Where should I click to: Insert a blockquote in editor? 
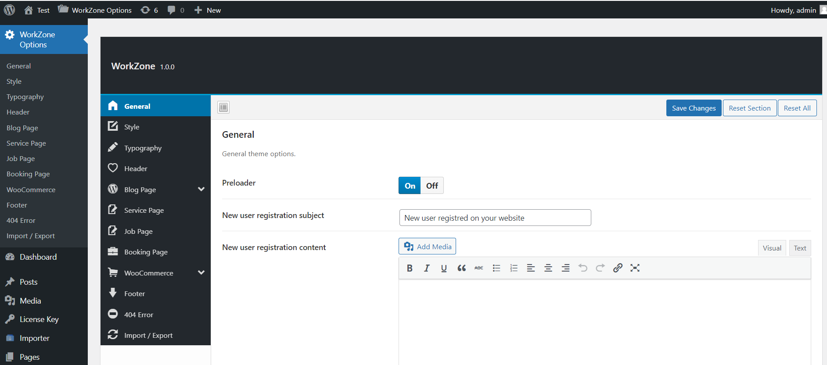click(x=461, y=268)
